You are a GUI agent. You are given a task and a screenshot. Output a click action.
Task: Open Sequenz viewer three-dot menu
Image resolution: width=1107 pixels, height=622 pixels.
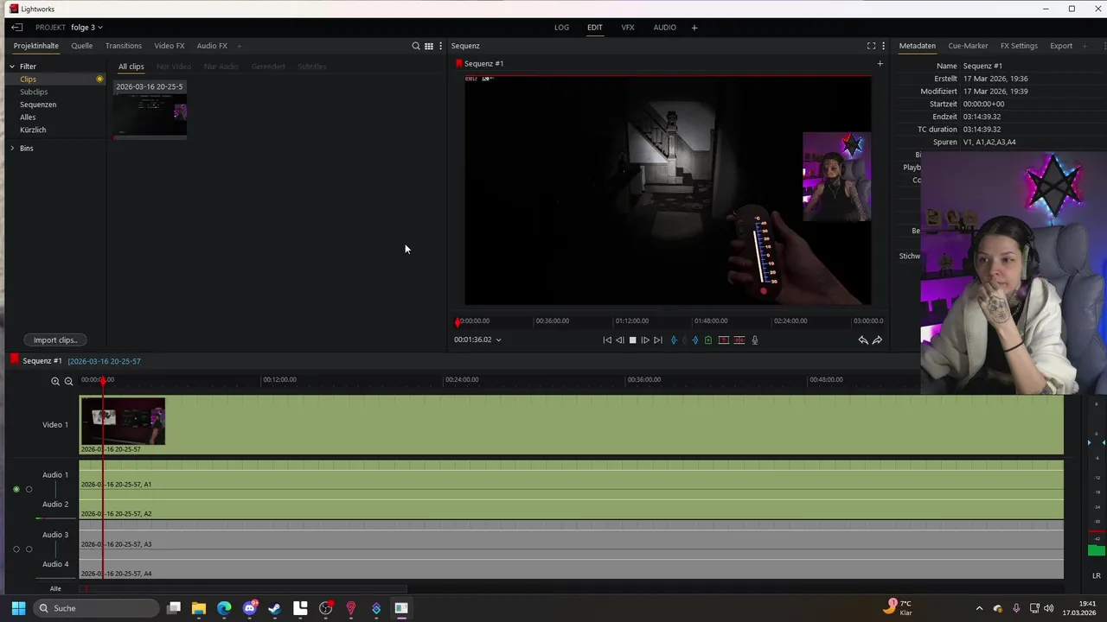point(883,46)
